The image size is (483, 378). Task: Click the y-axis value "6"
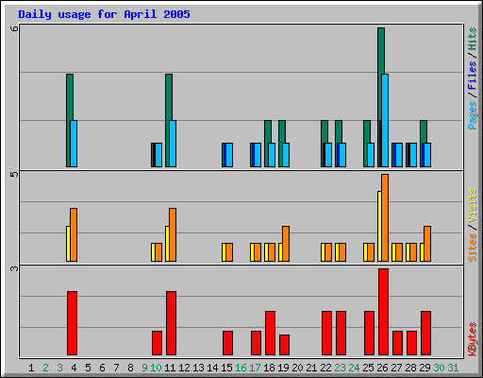[x=14, y=28]
